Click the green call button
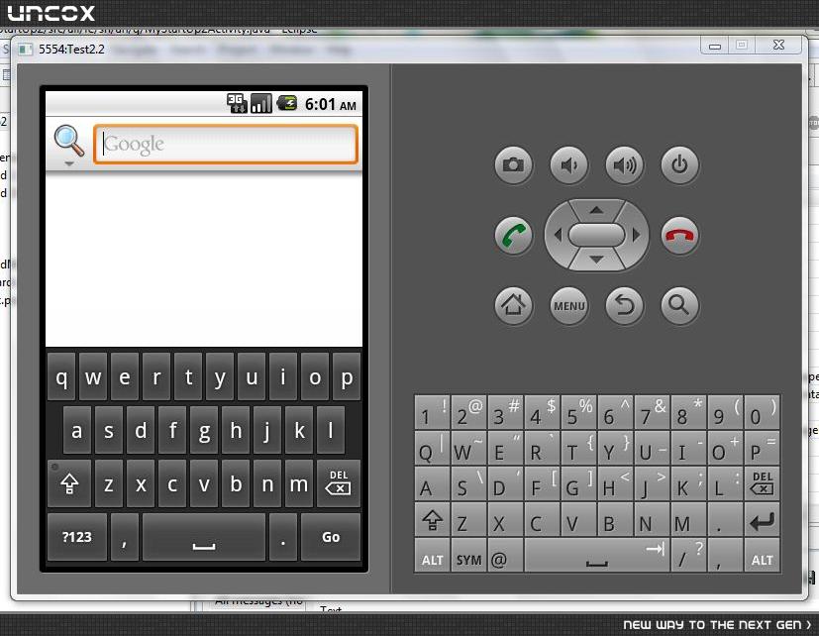The width and height of the screenshot is (819, 636). 513,235
